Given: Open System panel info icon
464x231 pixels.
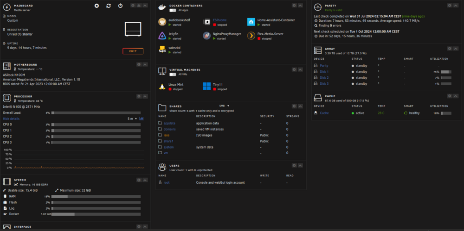Looking at the screenshot, I should tap(139, 180).
